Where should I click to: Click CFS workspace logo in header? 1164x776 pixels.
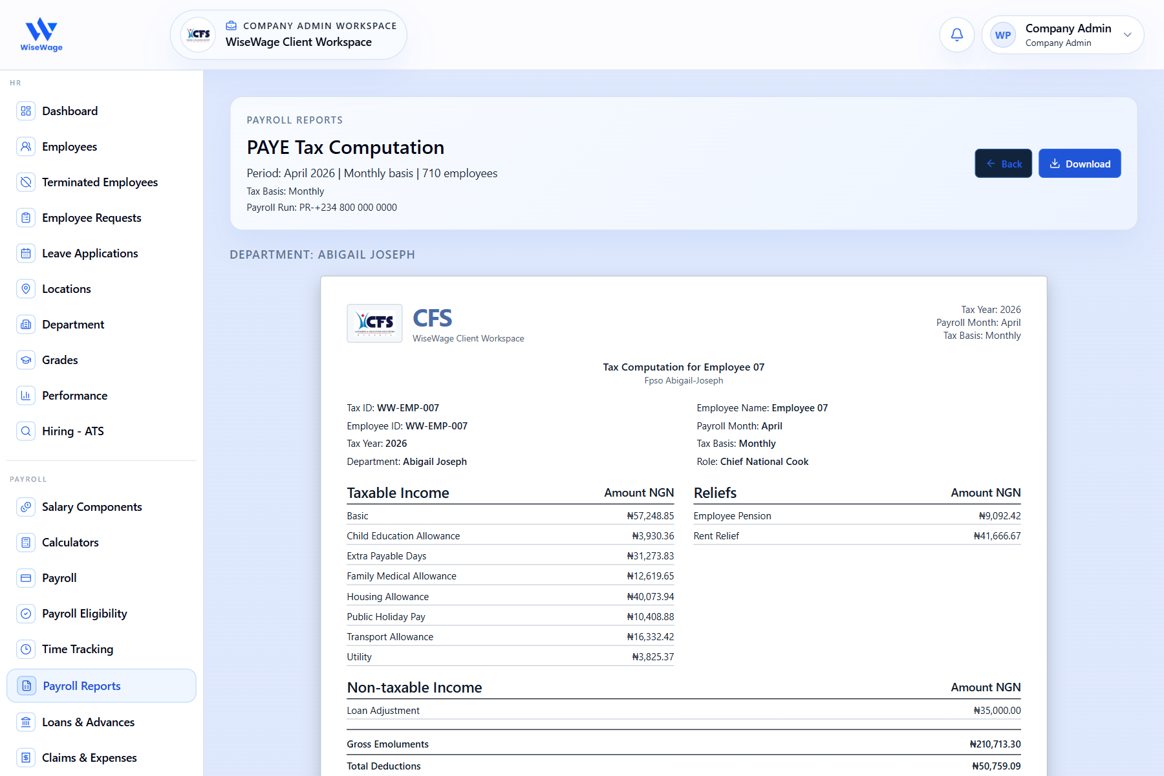point(199,35)
